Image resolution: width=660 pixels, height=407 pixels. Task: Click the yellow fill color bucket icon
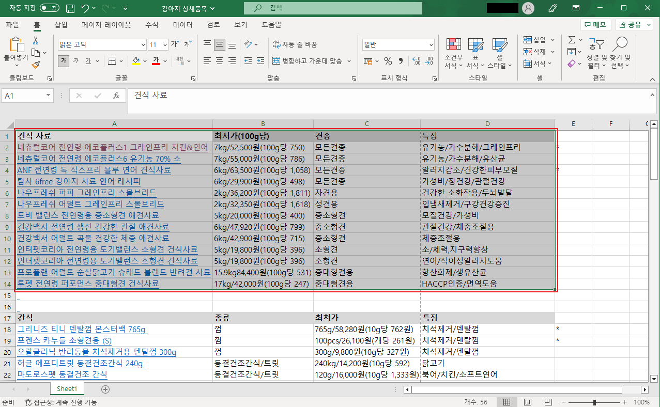[x=136, y=61]
